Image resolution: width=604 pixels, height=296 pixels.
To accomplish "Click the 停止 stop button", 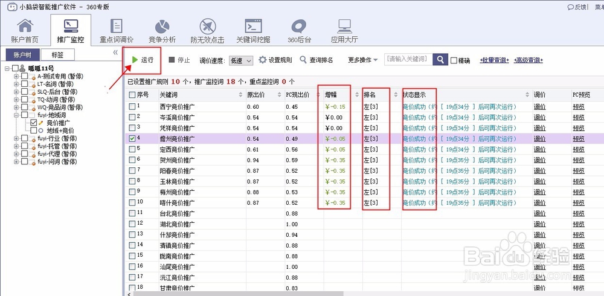I will click(179, 60).
